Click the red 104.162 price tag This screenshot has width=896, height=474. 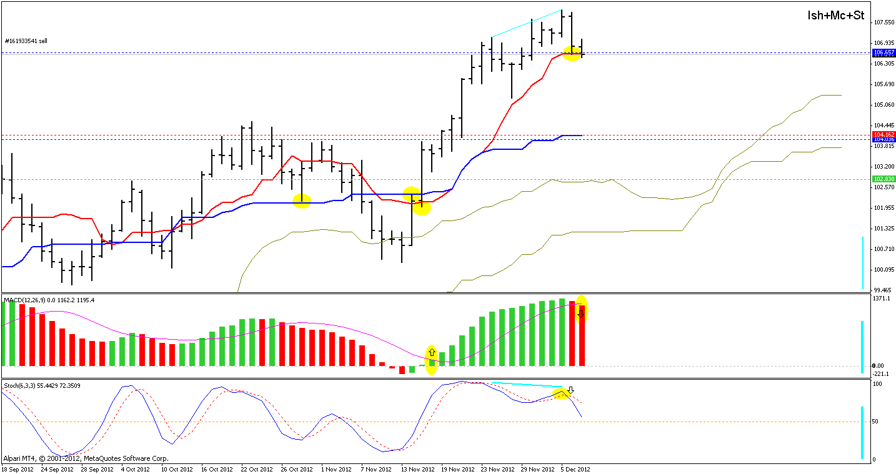pos(883,134)
